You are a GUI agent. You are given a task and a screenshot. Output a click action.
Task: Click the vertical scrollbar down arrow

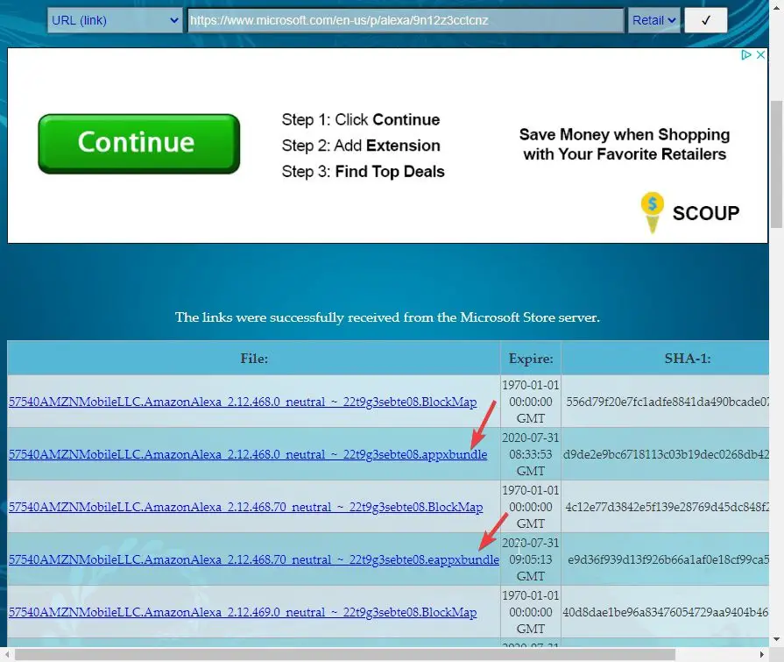[776, 639]
